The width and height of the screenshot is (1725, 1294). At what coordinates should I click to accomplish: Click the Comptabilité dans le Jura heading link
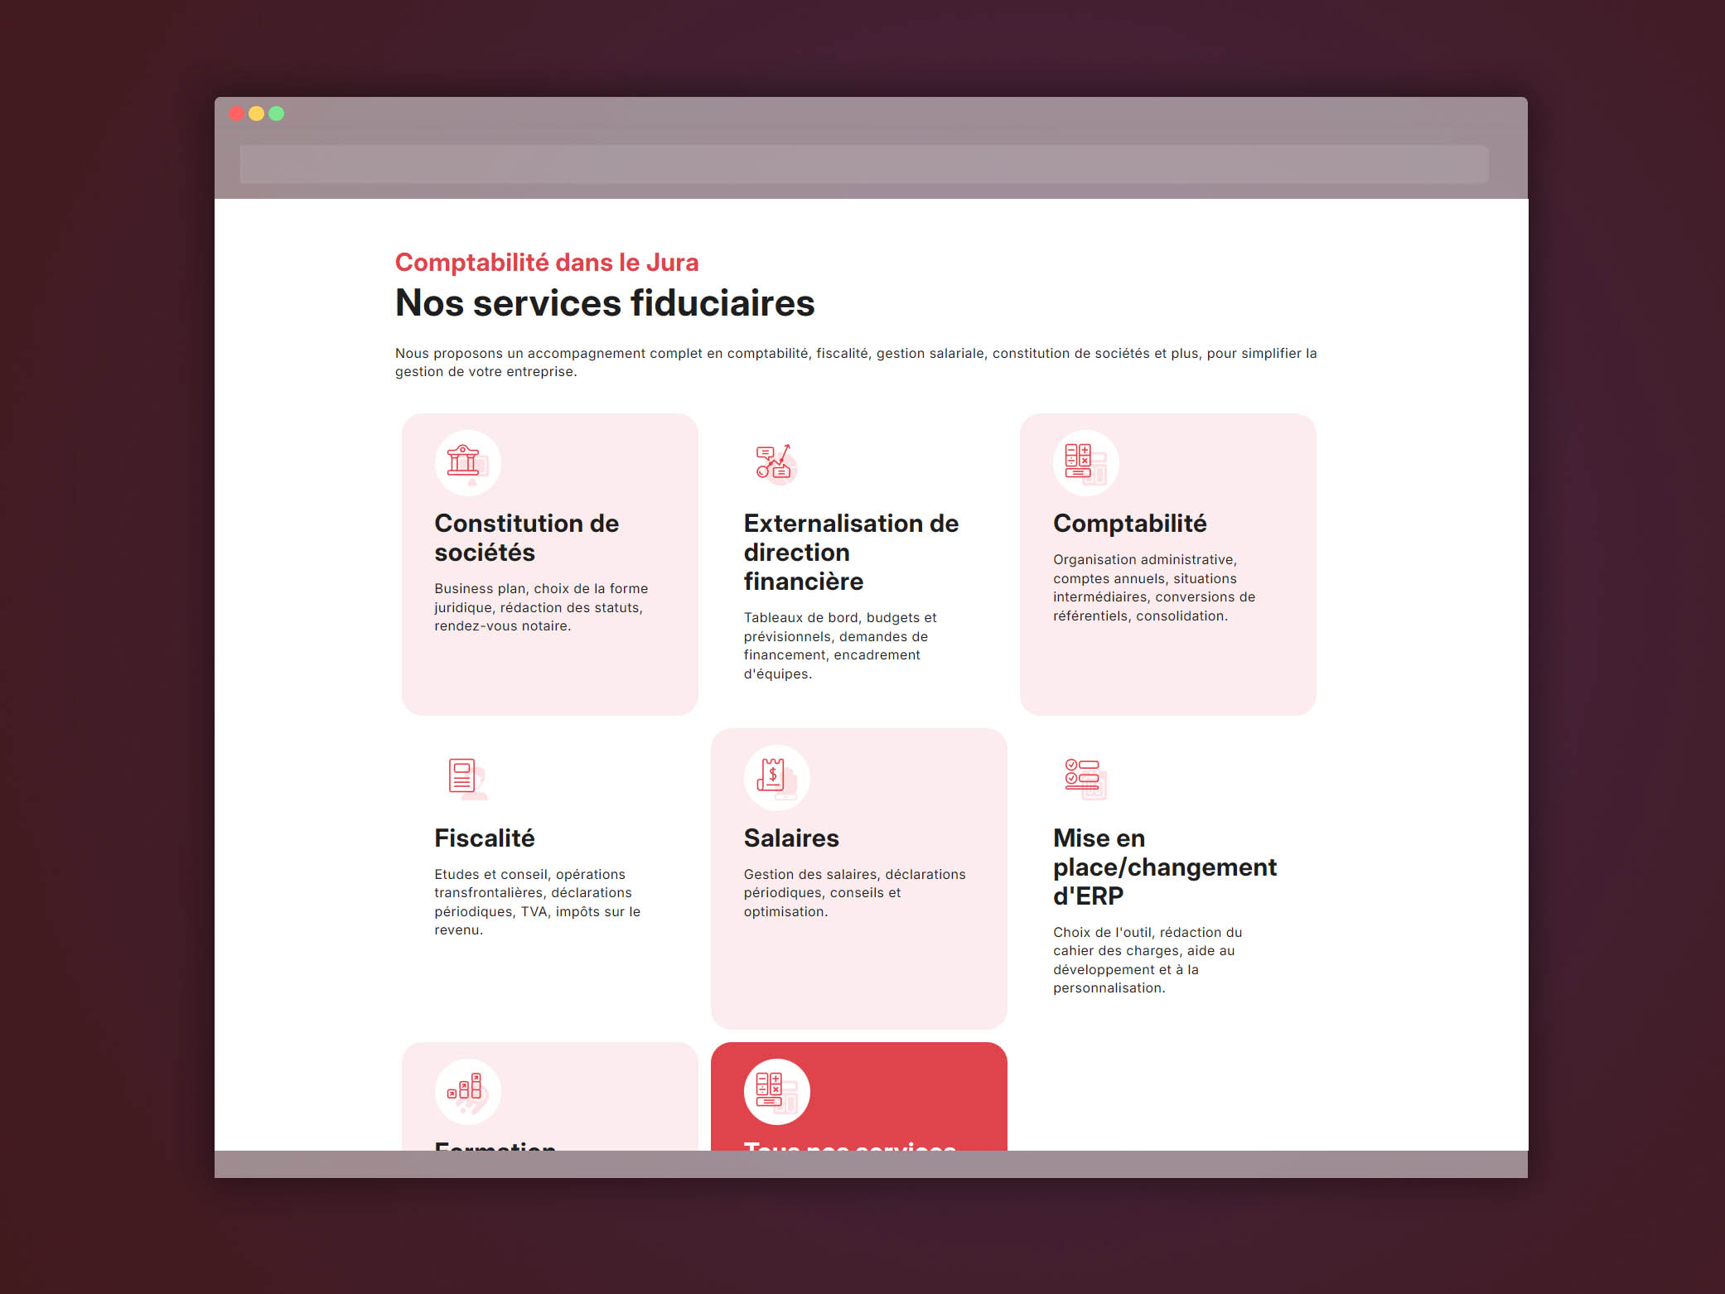click(x=545, y=262)
